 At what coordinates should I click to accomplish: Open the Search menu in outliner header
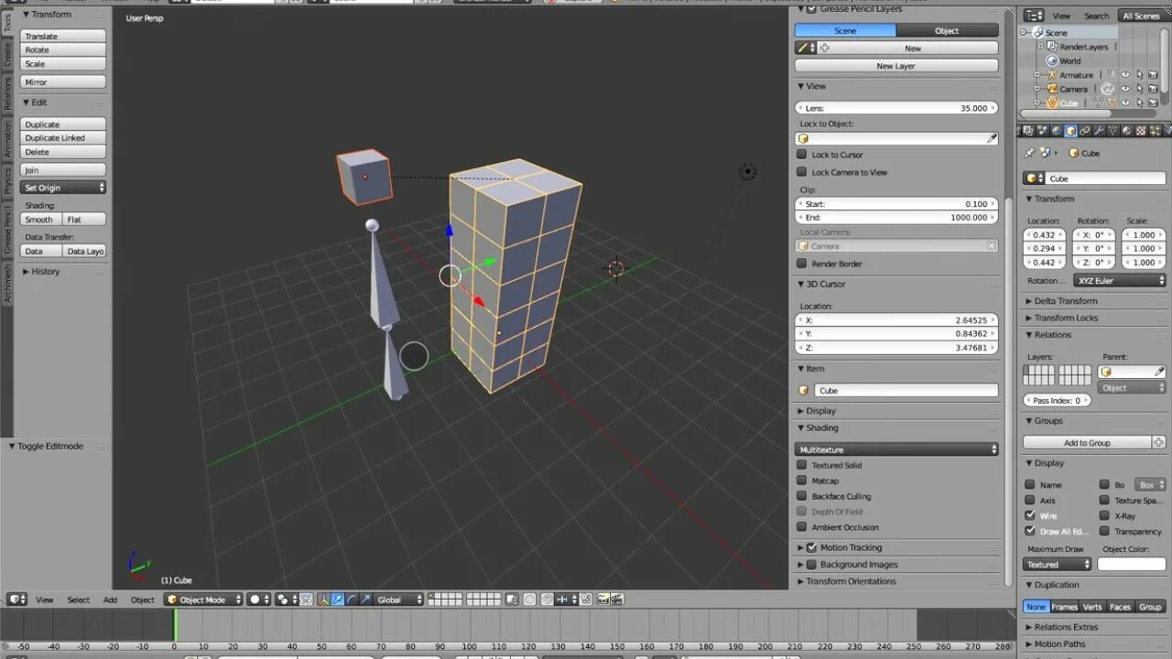pos(1097,16)
